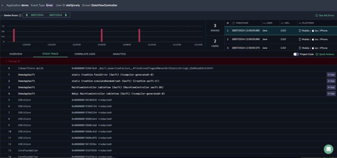This screenshot has height=158, width=337.
Task: Select the Stack Trace tab
Action: 50,54
